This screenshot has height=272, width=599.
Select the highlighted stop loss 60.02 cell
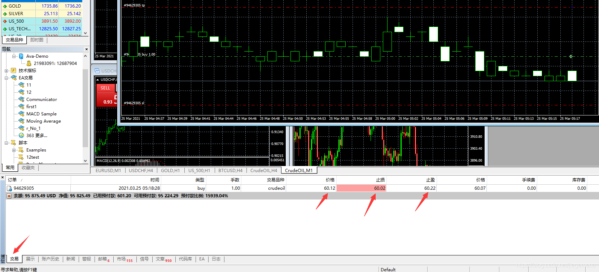(361, 188)
